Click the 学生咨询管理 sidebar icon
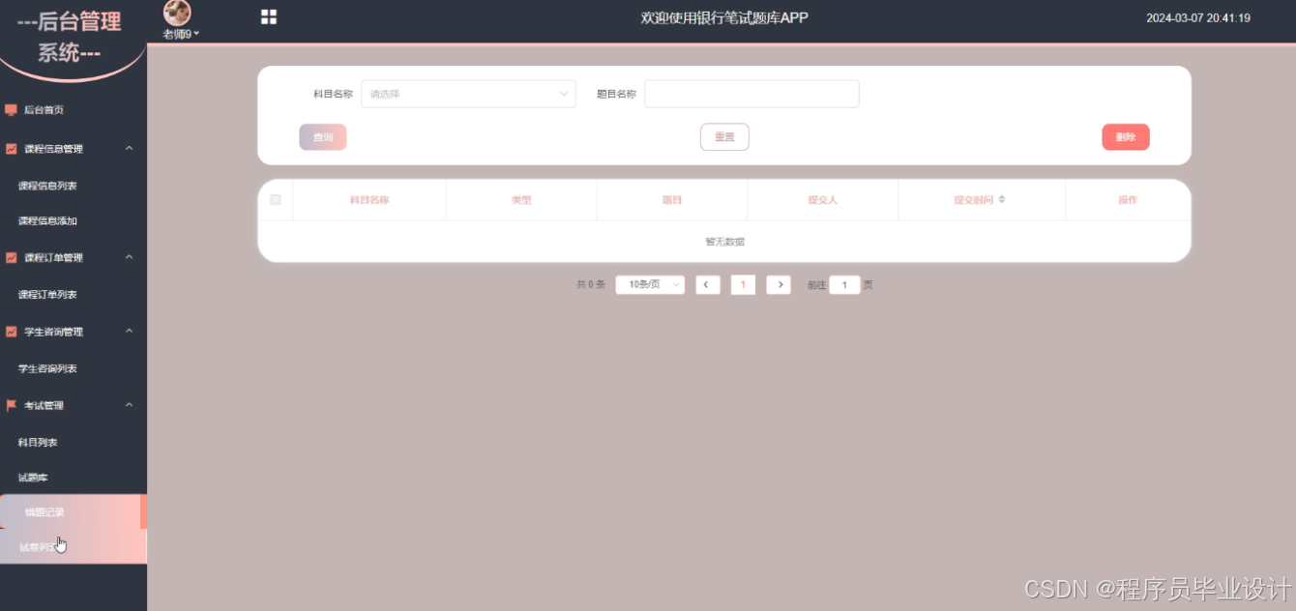Image resolution: width=1296 pixels, height=611 pixels. [x=11, y=331]
